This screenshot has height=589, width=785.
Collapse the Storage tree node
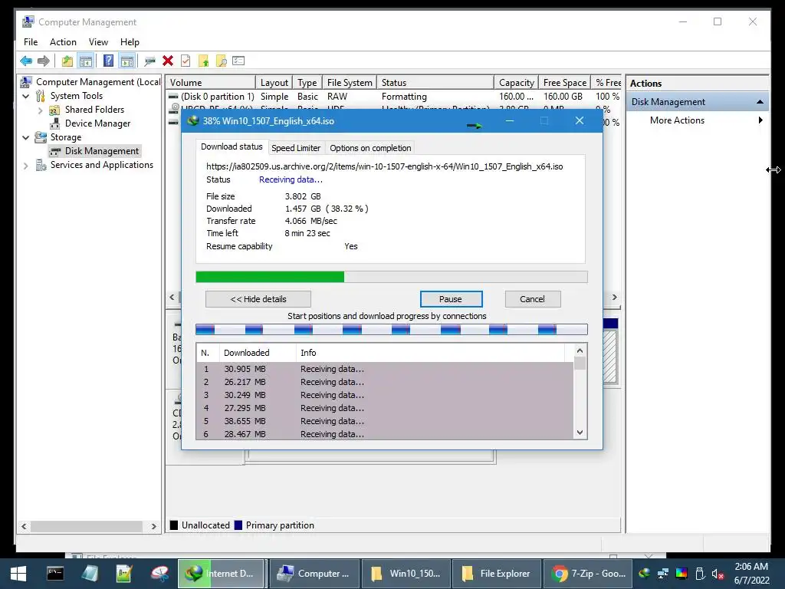(x=26, y=137)
